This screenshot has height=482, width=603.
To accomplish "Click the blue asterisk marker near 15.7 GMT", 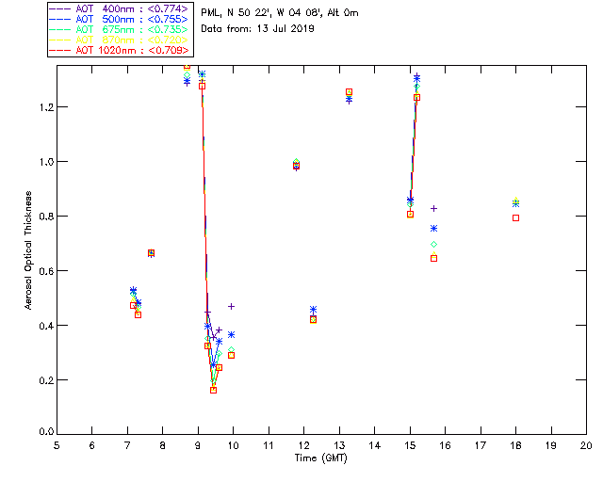I will [433, 229].
